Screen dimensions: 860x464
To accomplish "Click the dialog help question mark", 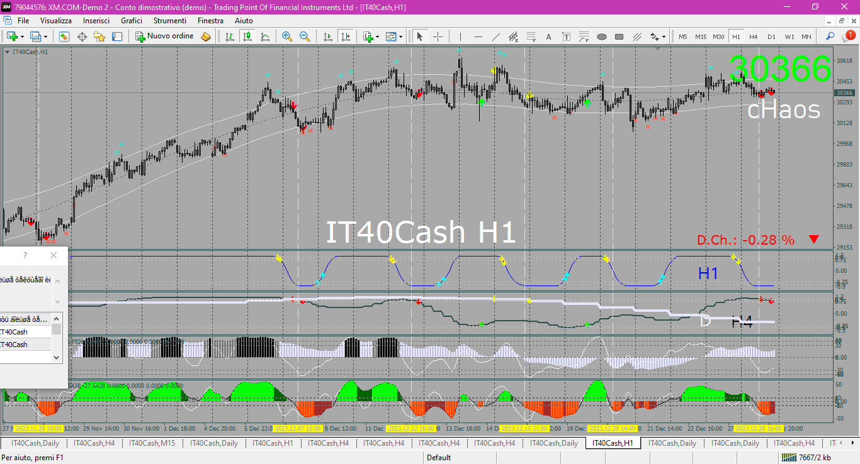I will (25, 255).
